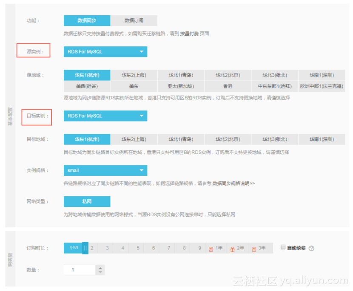
Task: Choose 华北3(张北) as source region
Action: 275,75
